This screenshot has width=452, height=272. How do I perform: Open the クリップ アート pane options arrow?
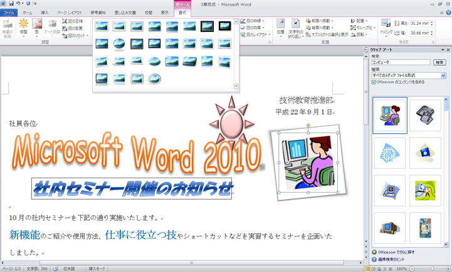pos(443,50)
